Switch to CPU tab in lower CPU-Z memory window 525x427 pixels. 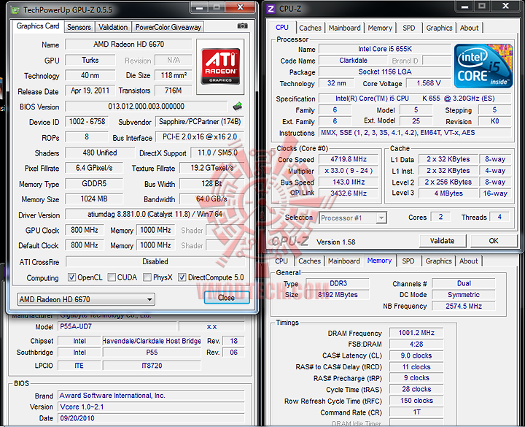(281, 261)
